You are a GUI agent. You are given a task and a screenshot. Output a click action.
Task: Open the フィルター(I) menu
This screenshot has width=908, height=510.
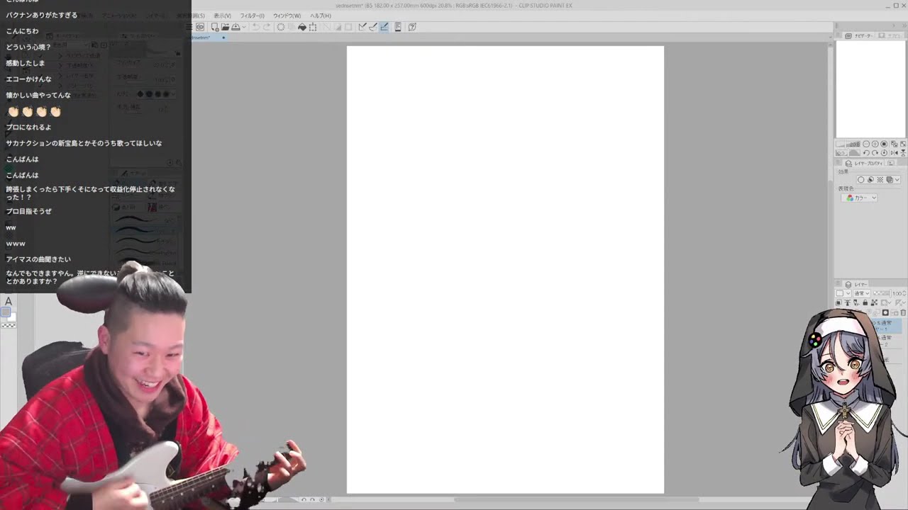tap(252, 16)
